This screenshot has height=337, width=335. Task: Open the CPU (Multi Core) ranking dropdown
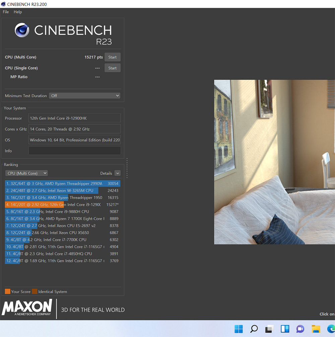click(26, 173)
